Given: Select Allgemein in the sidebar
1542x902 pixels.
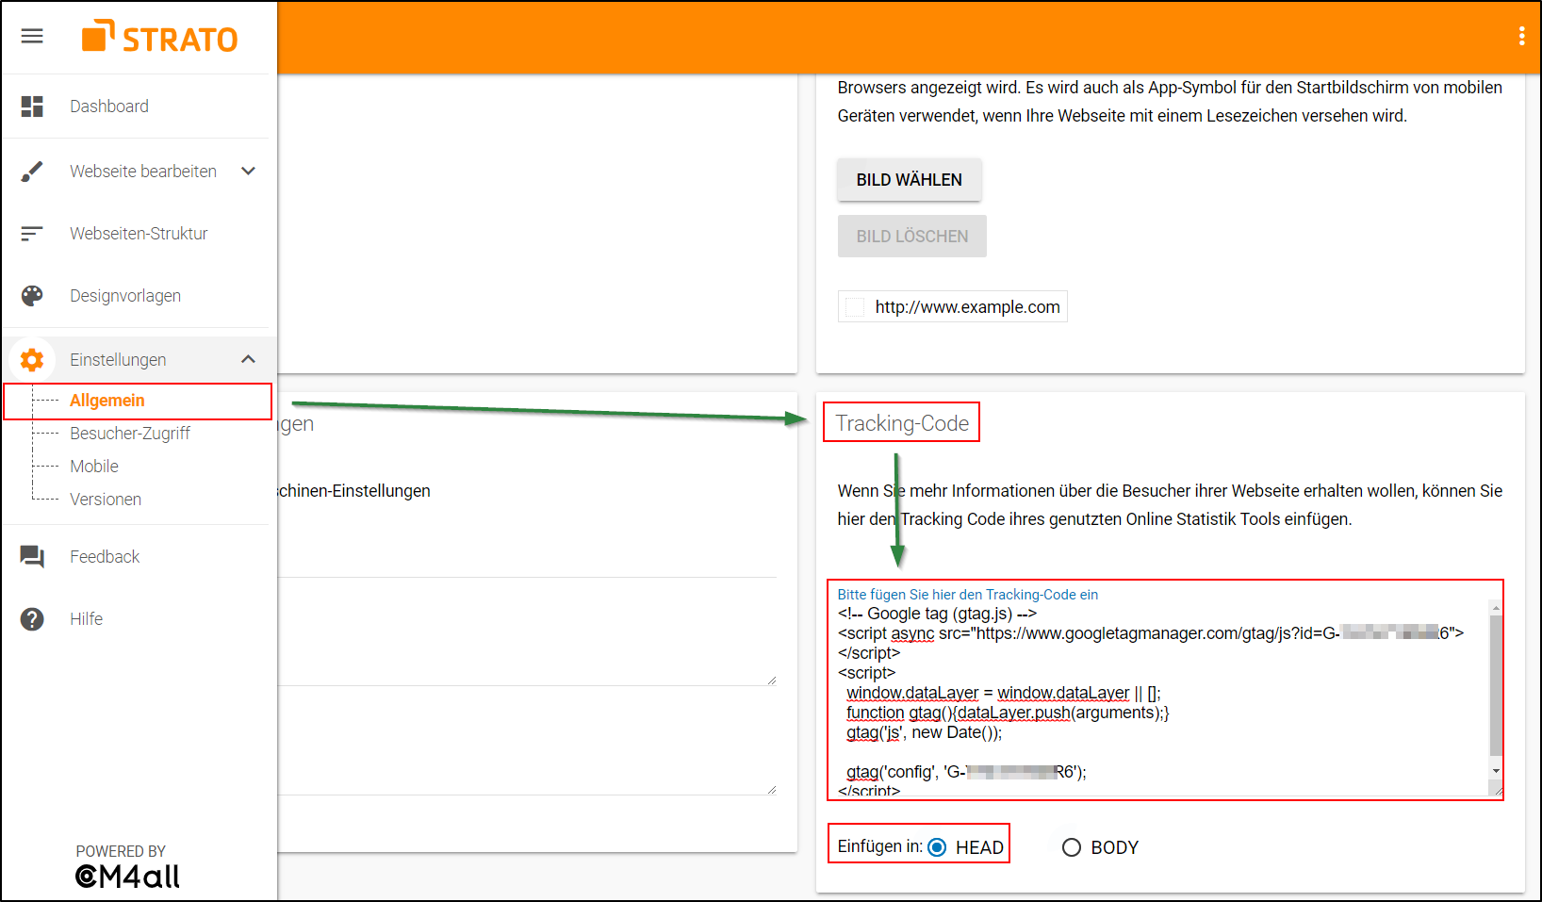Looking at the screenshot, I should coord(107,400).
